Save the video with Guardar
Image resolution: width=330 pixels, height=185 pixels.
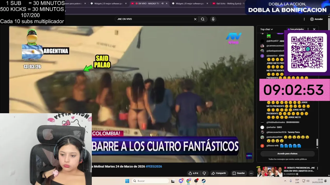click(x=238, y=173)
